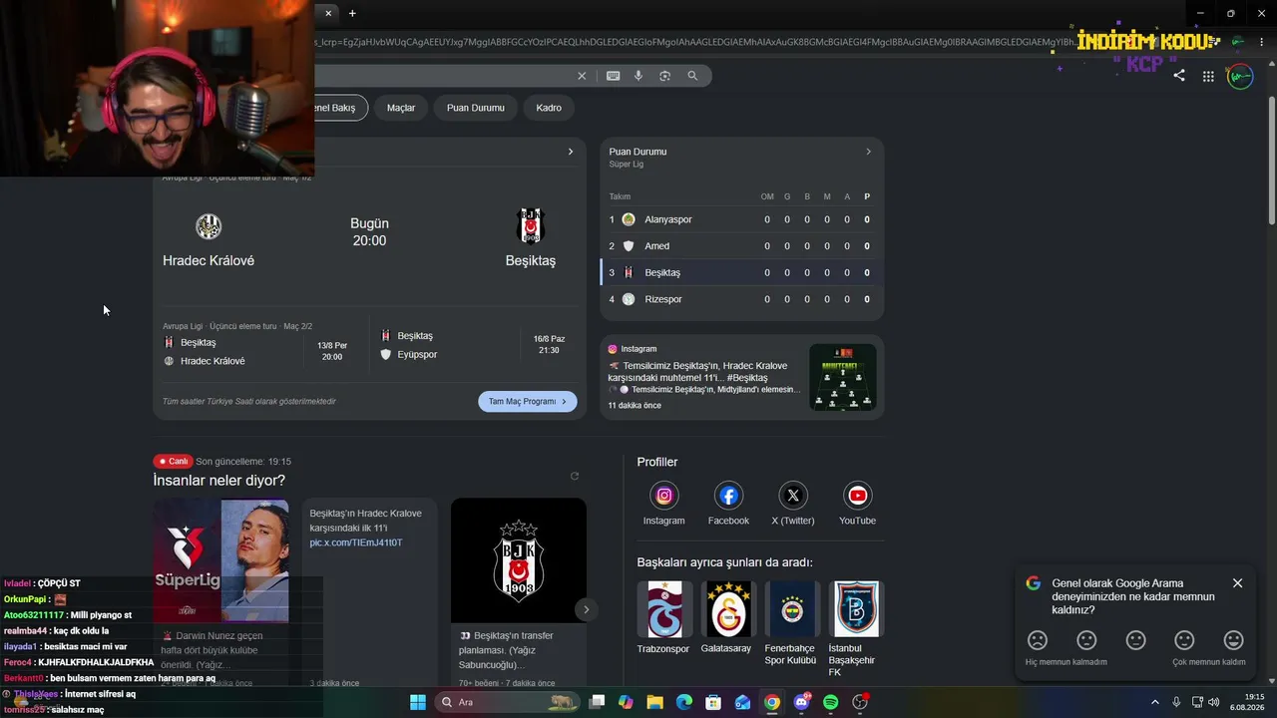Show next posts with the carousel arrow
This screenshot has width=1277, height=718.
[x=587, y=609]
